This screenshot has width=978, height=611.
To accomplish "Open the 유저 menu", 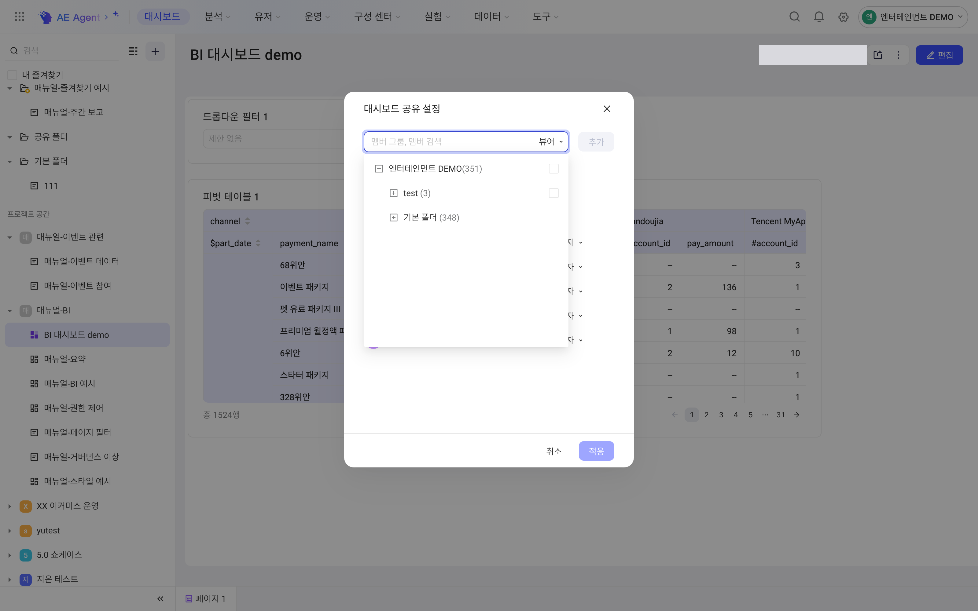I will 267,16.
